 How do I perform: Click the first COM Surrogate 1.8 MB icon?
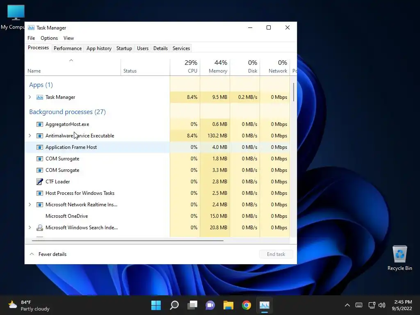coord(40,159)
